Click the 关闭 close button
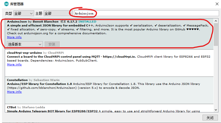 click(210, 118)
